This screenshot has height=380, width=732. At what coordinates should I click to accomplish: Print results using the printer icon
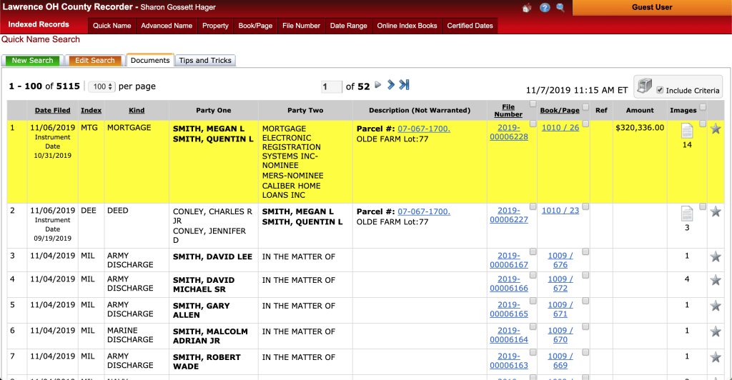click(x=644, y=86)
